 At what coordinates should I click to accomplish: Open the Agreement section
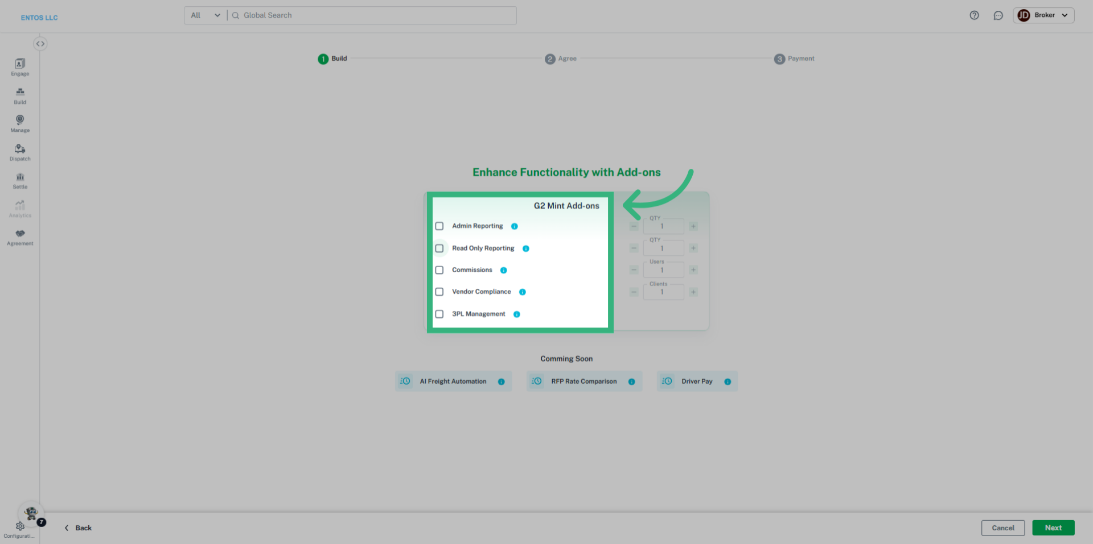[x=19, y=236]
